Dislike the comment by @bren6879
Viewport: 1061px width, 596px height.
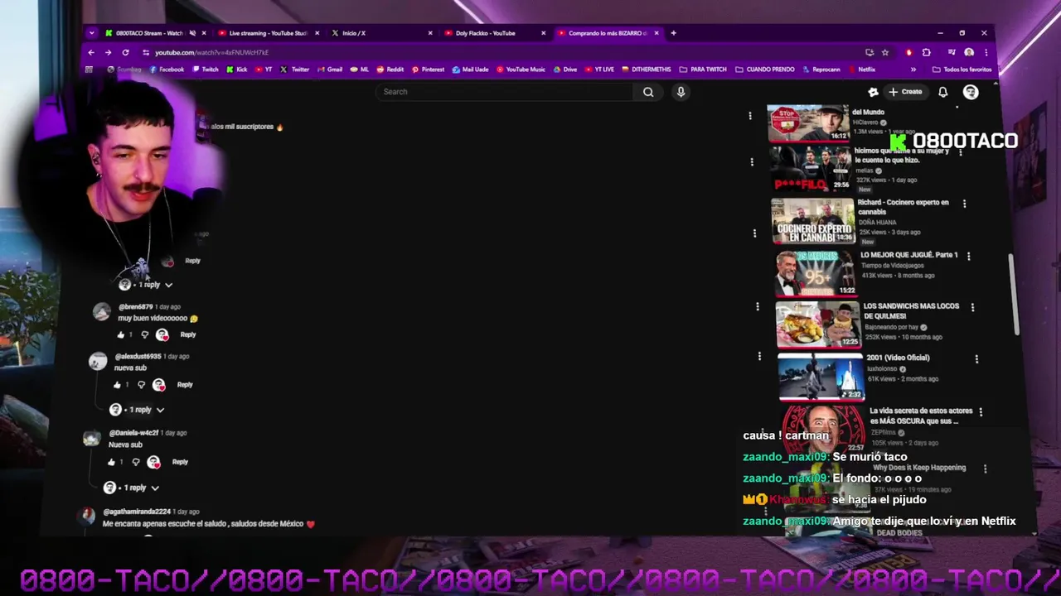[x=144, y=334]
